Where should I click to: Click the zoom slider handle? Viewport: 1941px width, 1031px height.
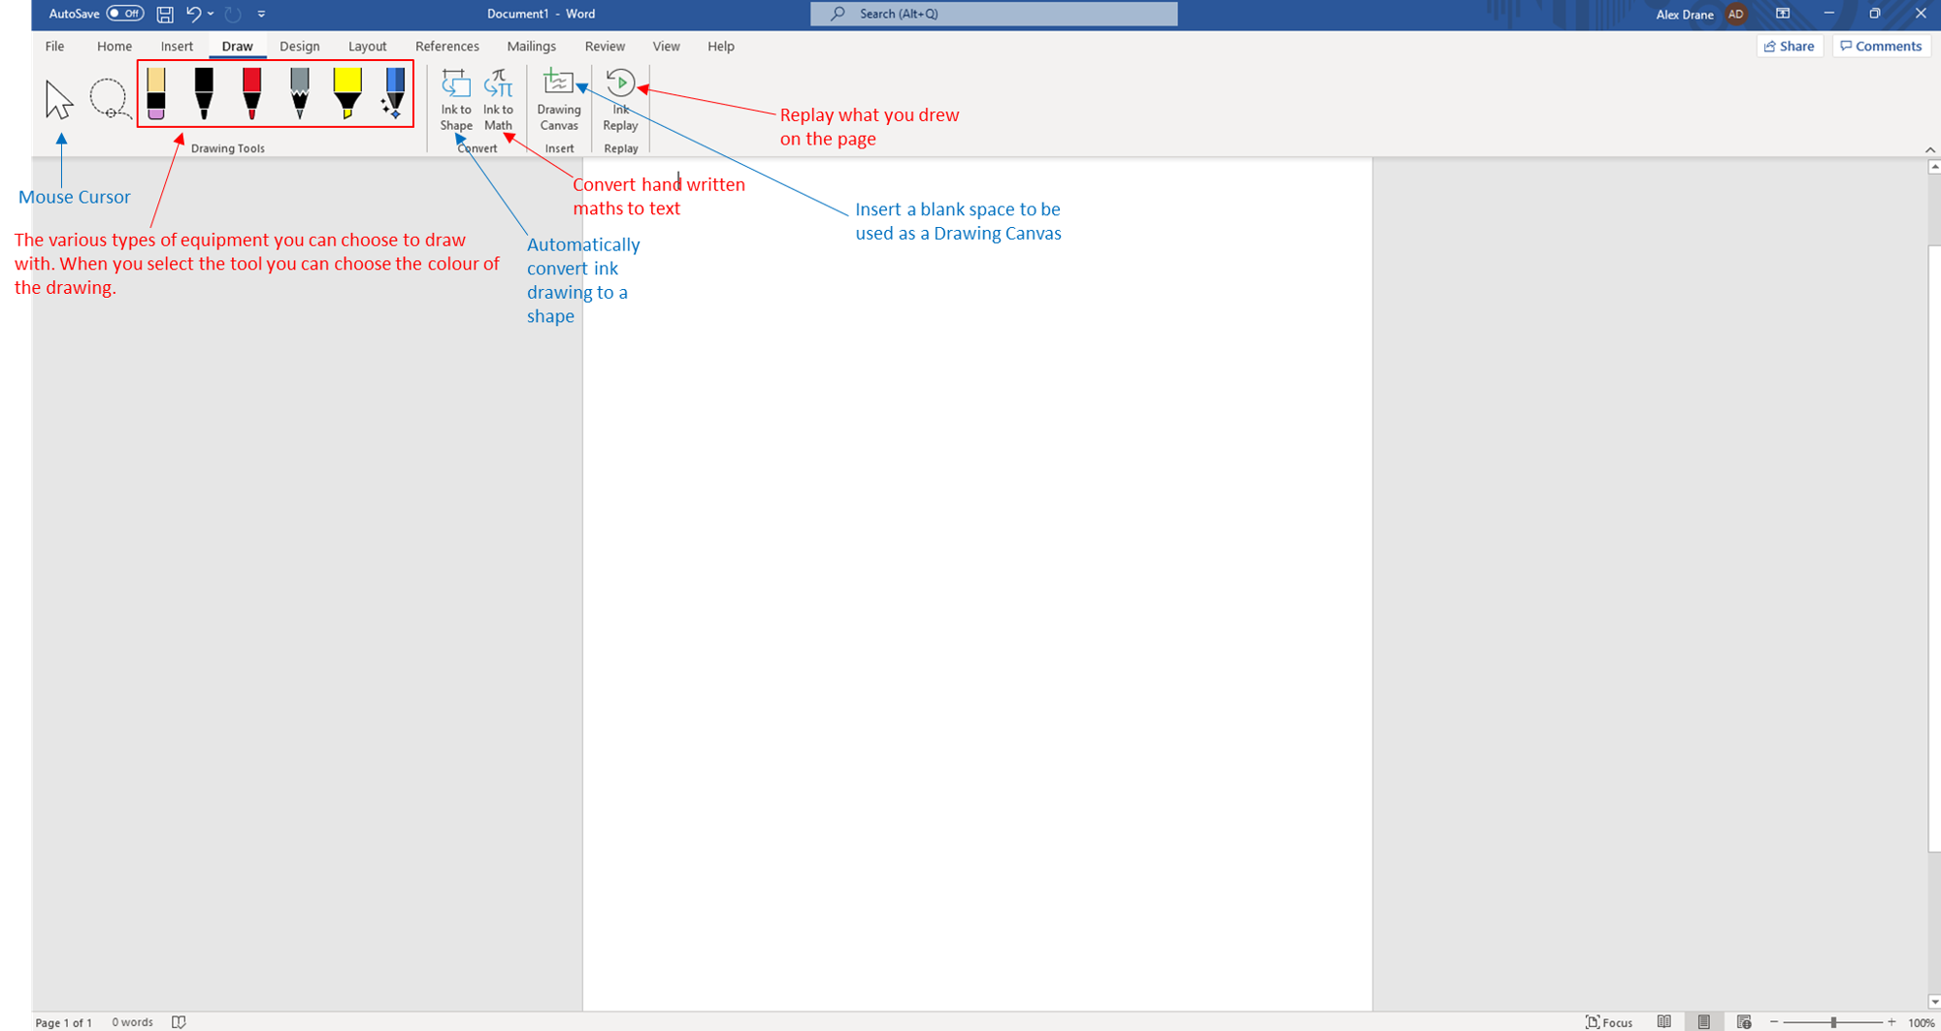tap(1833, 1022)
